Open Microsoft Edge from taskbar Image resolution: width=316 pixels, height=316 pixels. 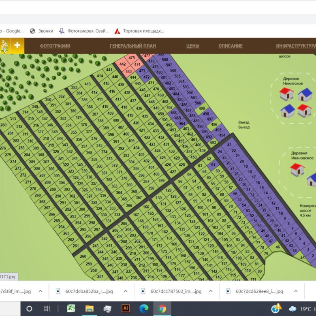pos(144,308)
